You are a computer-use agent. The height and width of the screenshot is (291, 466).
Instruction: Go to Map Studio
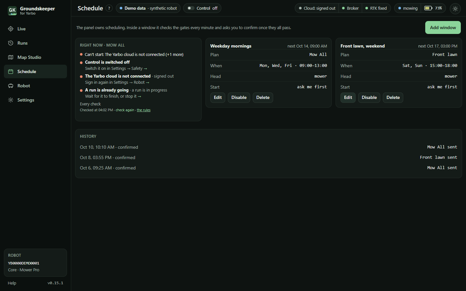35,57
